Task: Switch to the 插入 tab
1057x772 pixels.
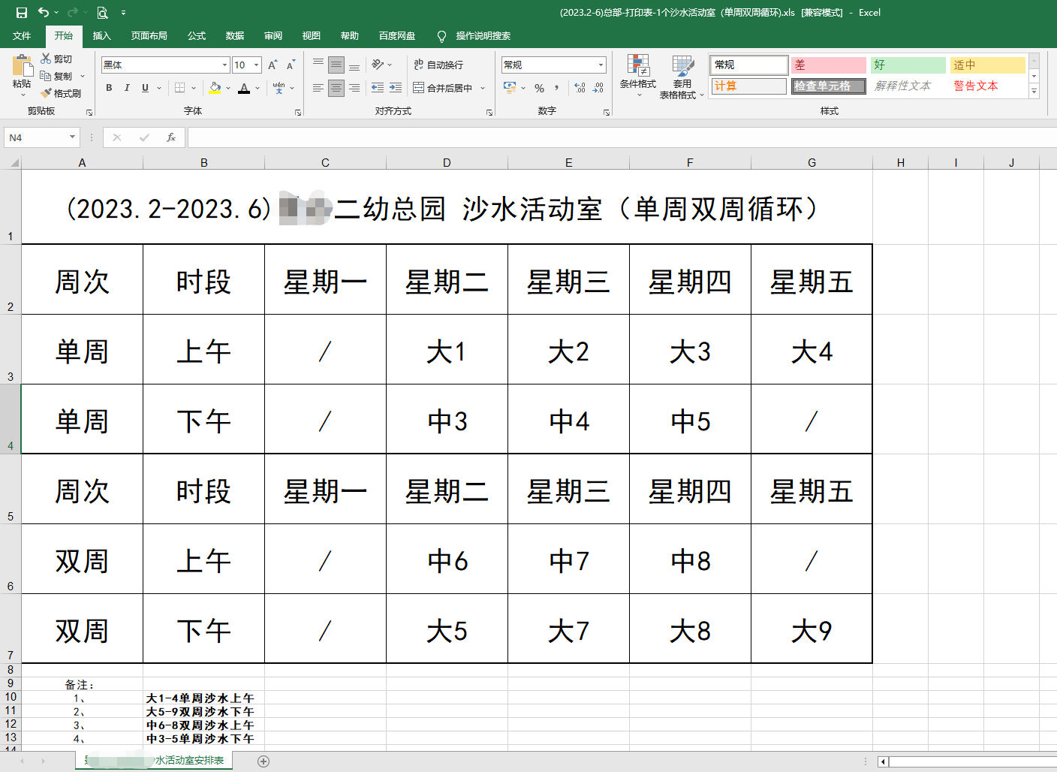Action: click(x=101, y=36)
